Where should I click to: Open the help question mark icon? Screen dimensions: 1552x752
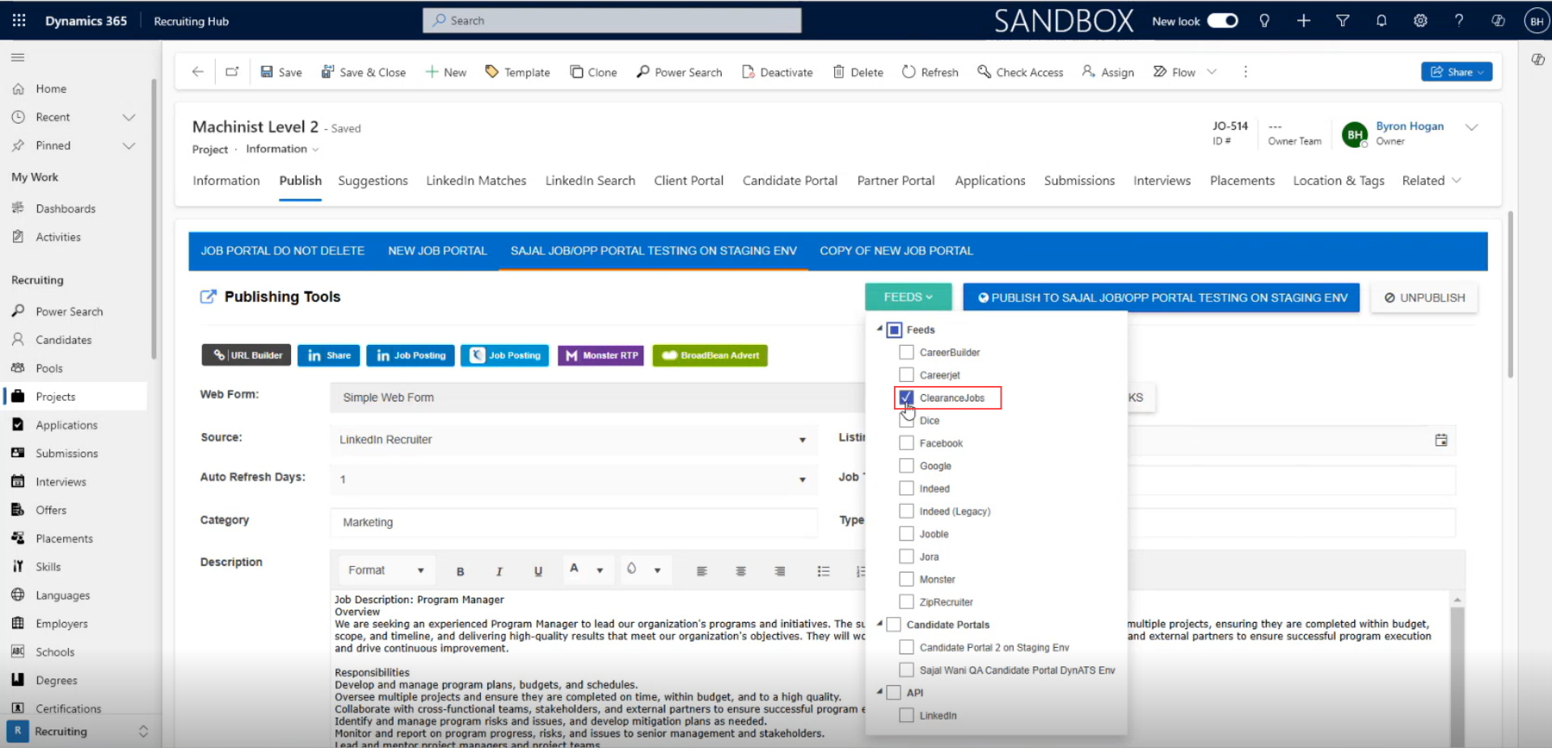1459,21
